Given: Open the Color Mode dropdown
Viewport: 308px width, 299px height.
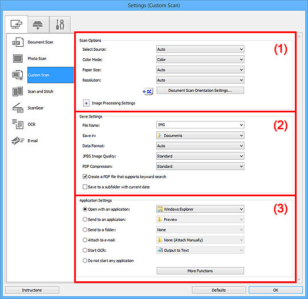Looking at the screenshot, I should [200, 59].
